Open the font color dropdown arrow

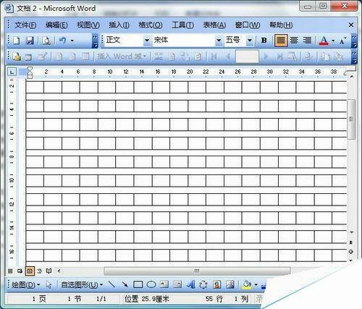333,41
